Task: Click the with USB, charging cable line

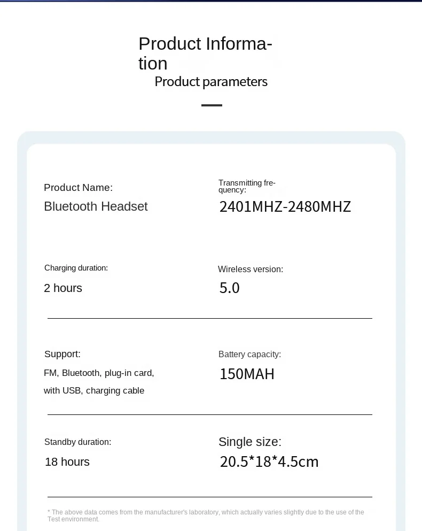Action: point(94,391)
